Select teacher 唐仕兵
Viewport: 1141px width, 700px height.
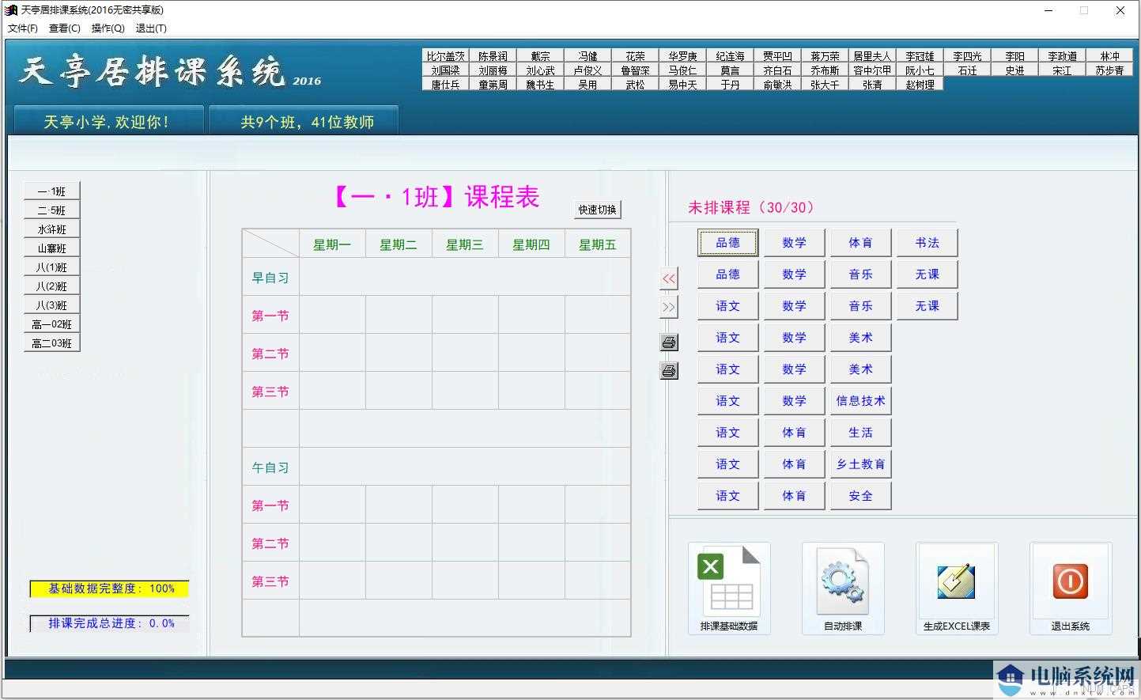tap(446, 85)
